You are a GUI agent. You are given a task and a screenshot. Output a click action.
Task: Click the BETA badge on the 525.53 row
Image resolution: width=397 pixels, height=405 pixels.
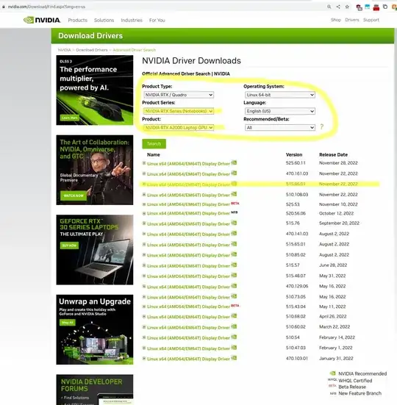235,204
